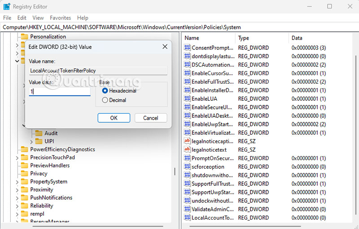This screenshot has height=229, width=359.
Task: Expand the UIPI tree node
Action: coord(31,142)
